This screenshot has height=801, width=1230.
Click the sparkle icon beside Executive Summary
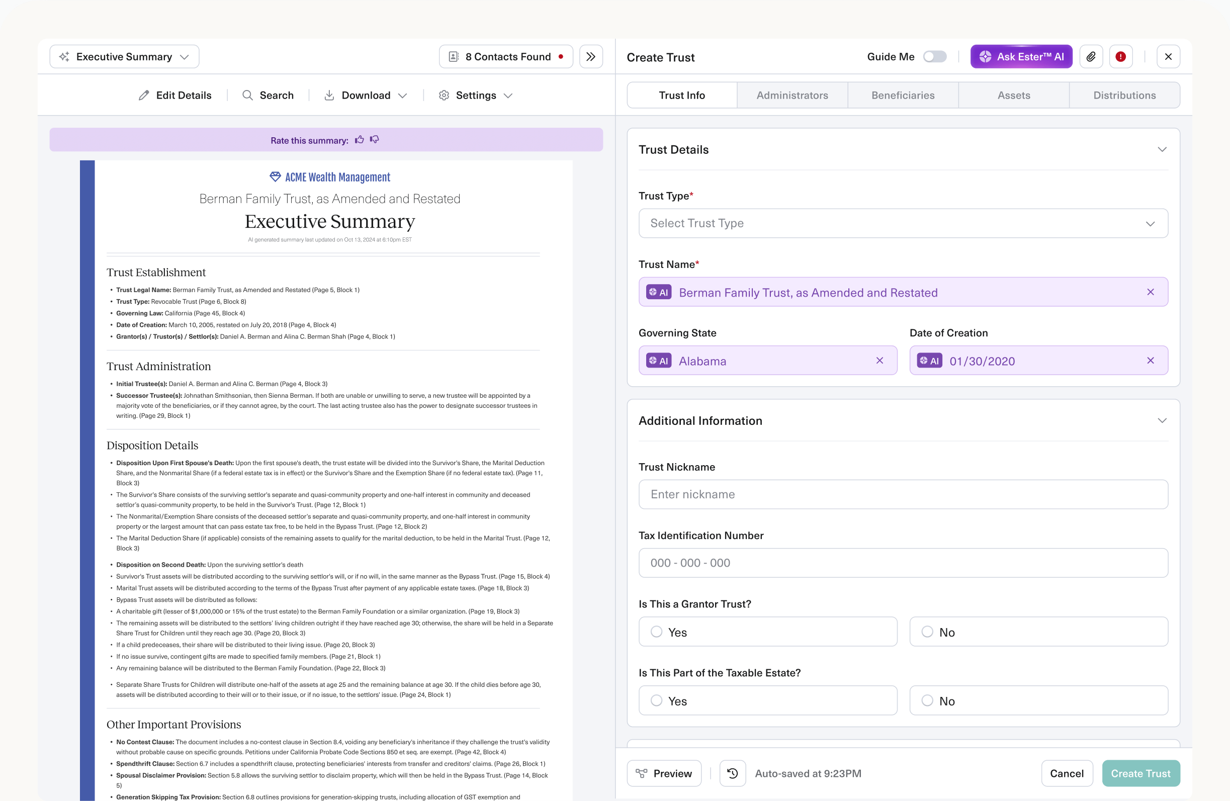tap(64, 56)
